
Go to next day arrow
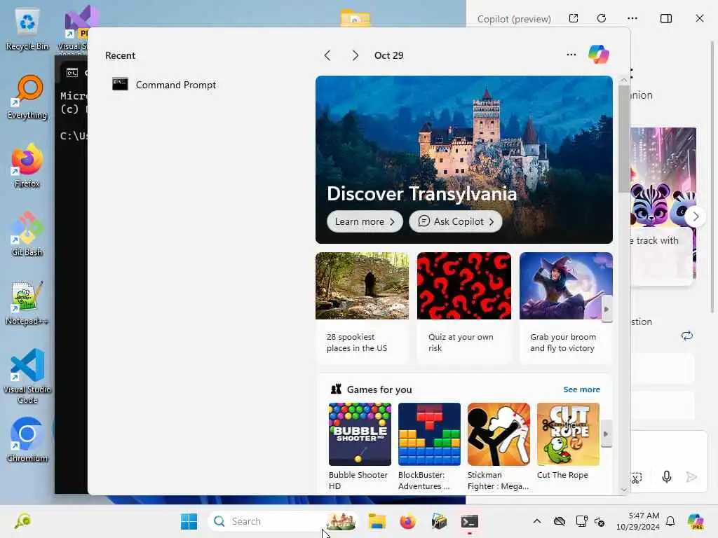(355, 55)
